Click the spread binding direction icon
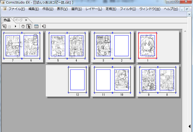 [x=44, y=26]
